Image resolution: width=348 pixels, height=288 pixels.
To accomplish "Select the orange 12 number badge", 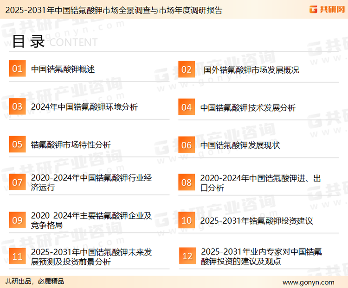I will [187, 256].
